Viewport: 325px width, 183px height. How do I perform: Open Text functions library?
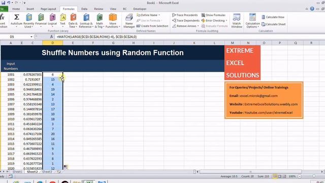pyautogui.click(x=62, y=20)
